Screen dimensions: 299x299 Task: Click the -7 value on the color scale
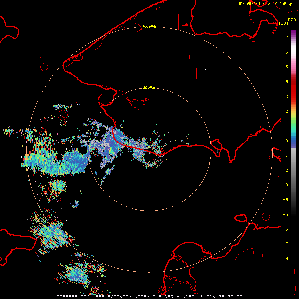[x=285, y=244]
